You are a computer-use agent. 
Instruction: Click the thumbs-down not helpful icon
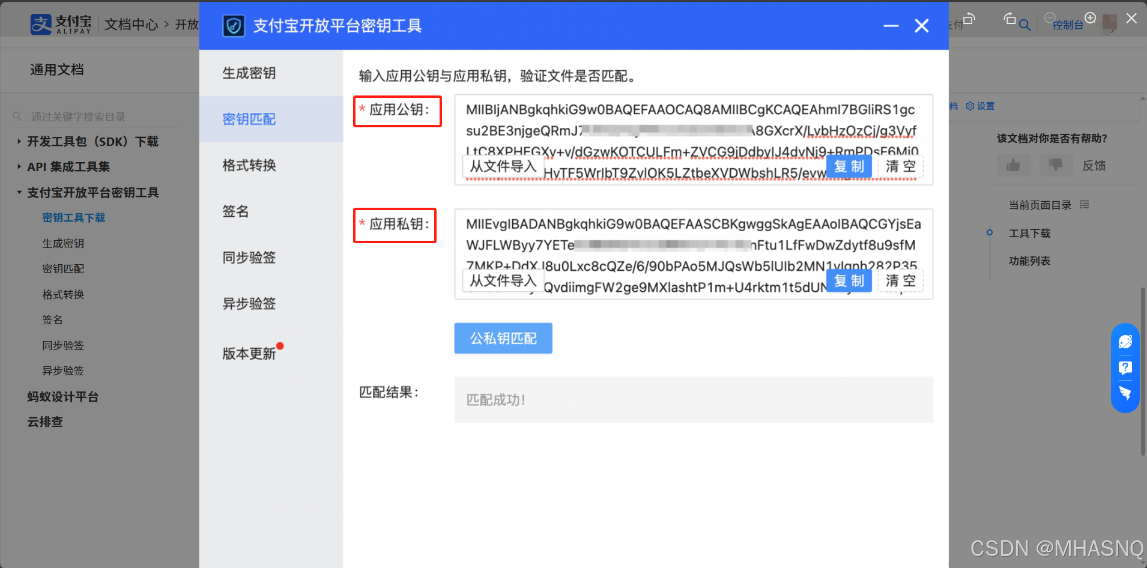(x=1056, y=165)
